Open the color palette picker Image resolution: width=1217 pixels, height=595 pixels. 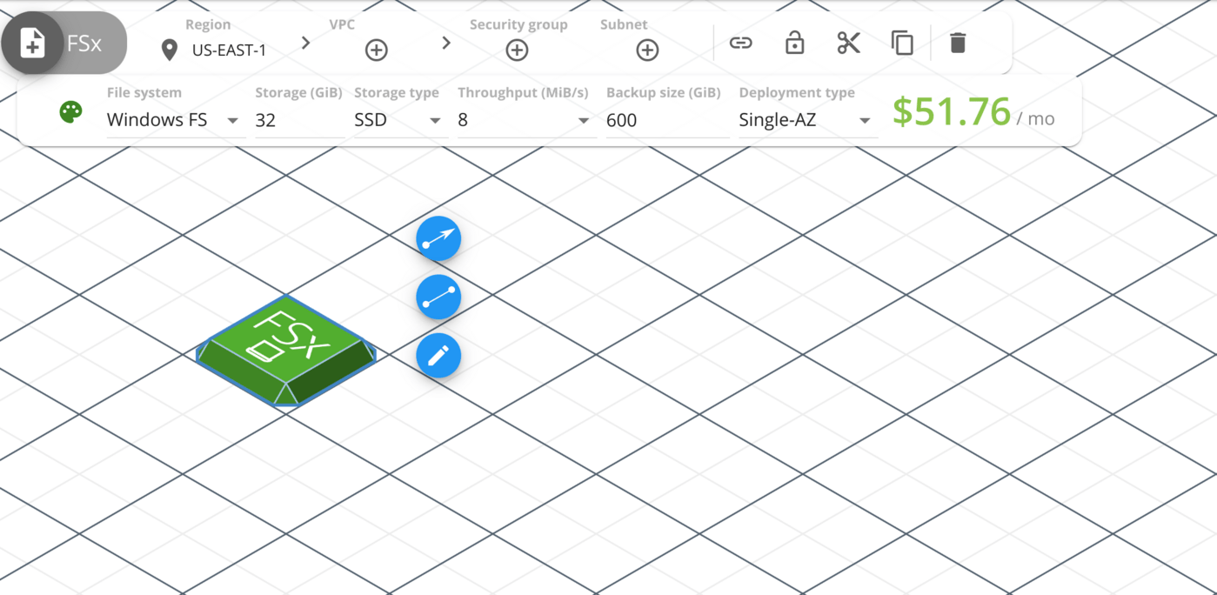click(70, 112)
